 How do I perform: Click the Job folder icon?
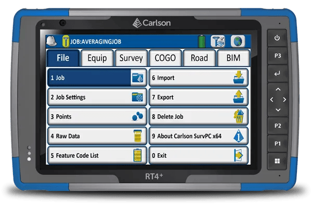137,77
